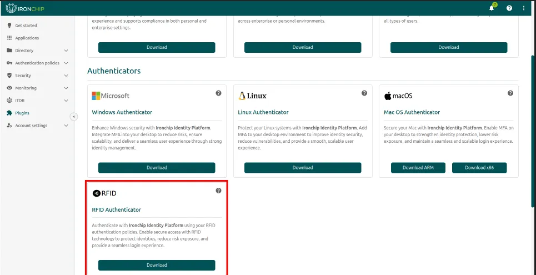The image size is (536, 275).
Task: Click the Plugins puzzle piece icon
Action: coord(9,113)
